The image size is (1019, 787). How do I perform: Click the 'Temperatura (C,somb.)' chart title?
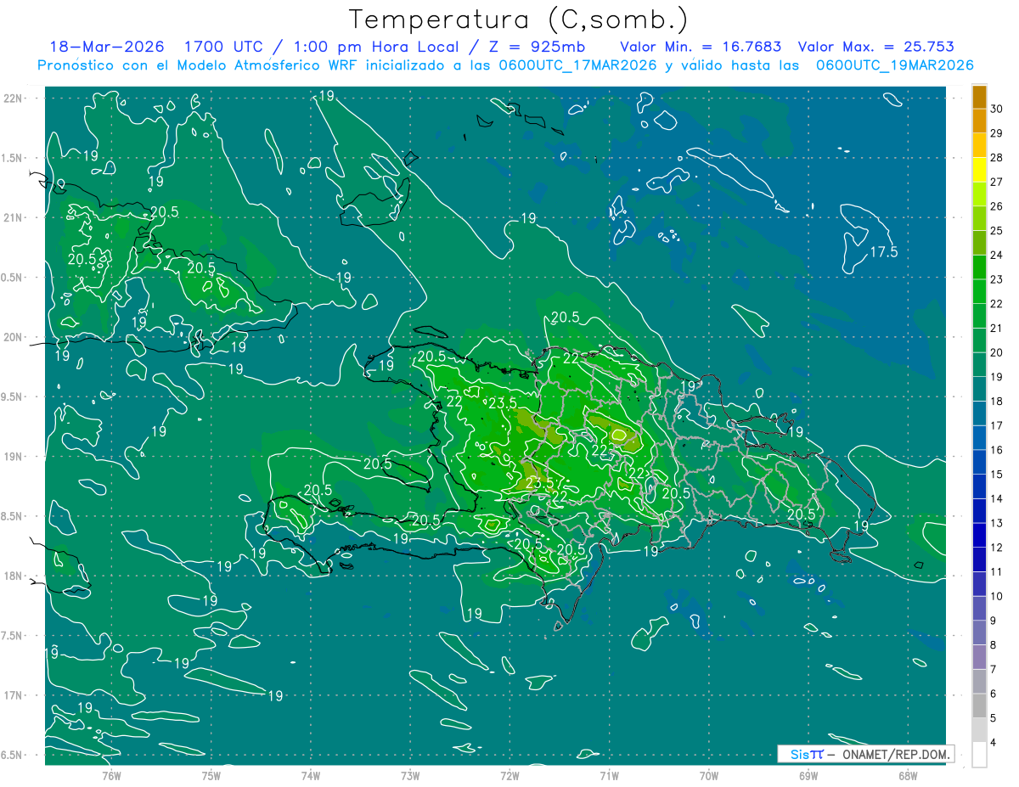click(x=519, y=20)
